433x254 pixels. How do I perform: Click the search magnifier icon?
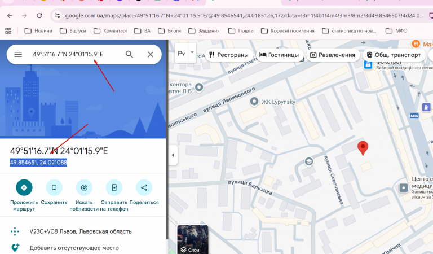(129, 54)
